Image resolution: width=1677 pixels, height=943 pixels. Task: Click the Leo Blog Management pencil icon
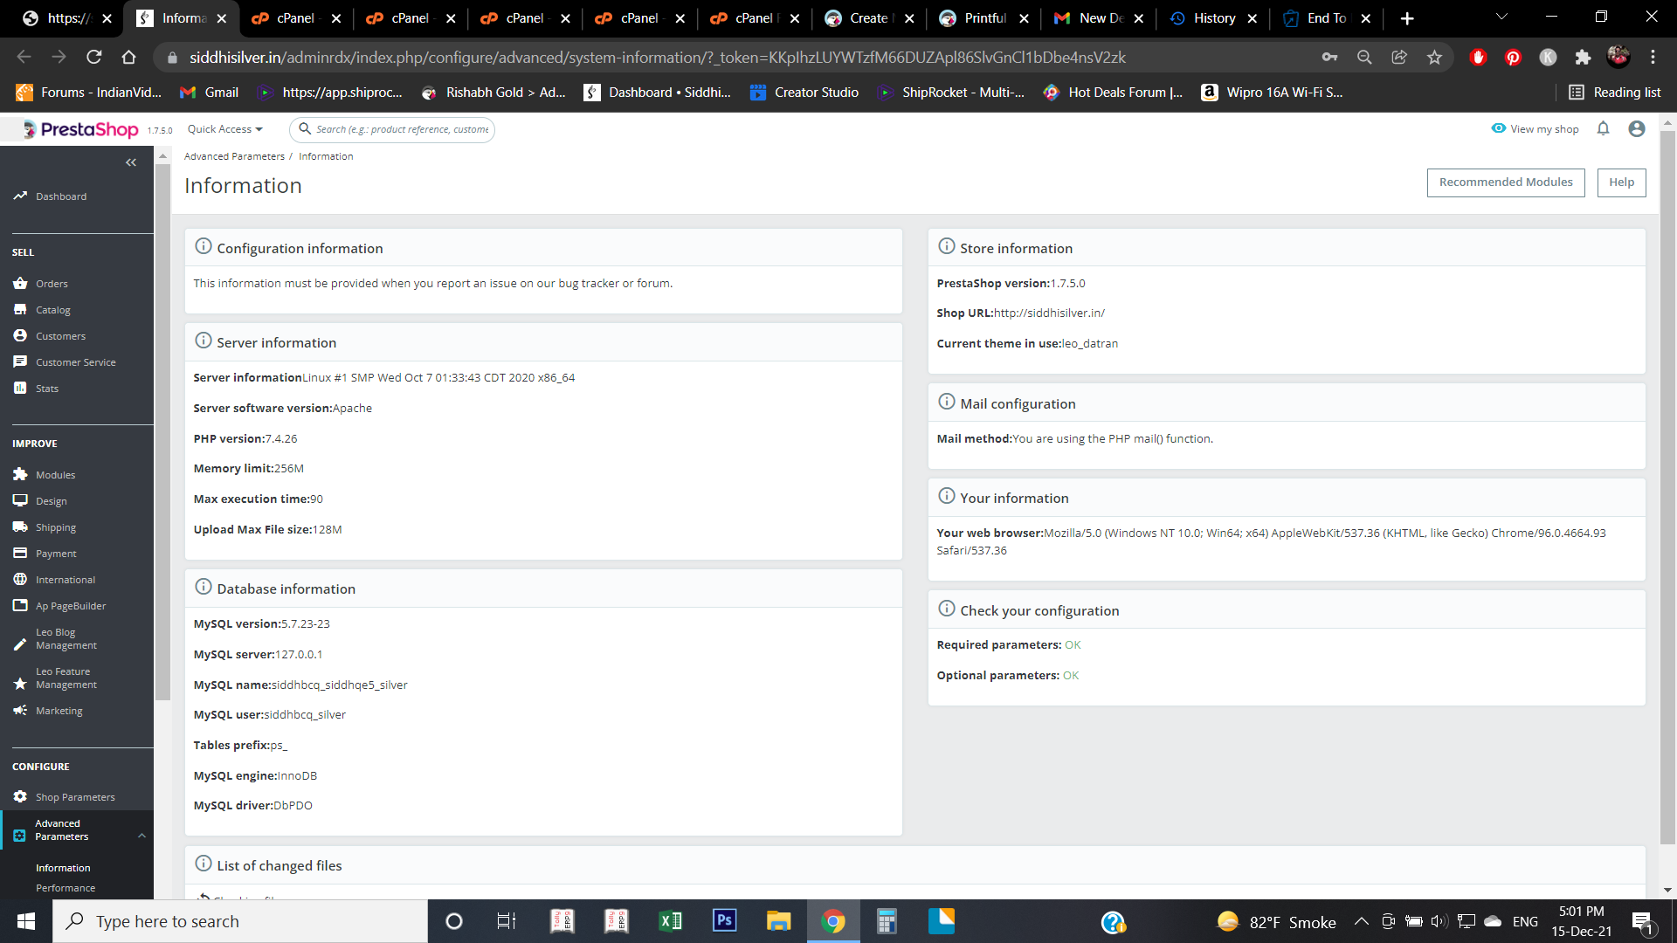tap(20, 644)
